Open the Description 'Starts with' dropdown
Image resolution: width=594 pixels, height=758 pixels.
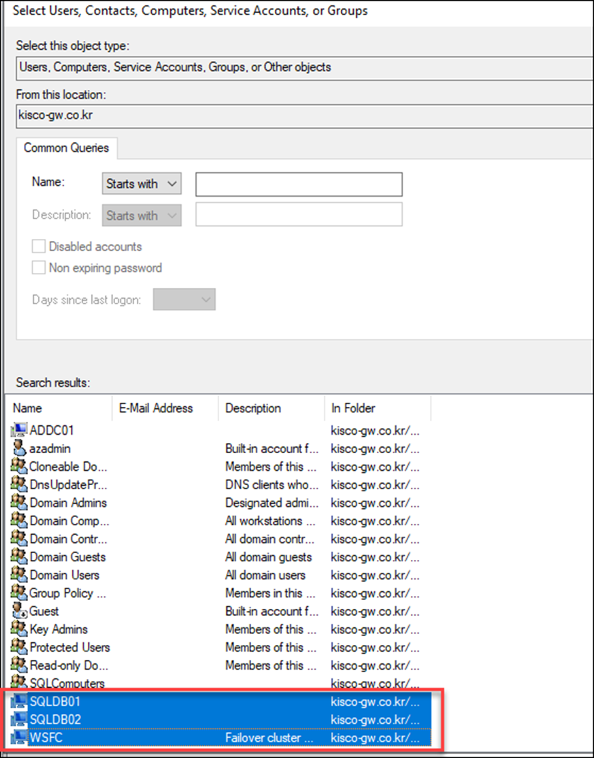[142, 215]
